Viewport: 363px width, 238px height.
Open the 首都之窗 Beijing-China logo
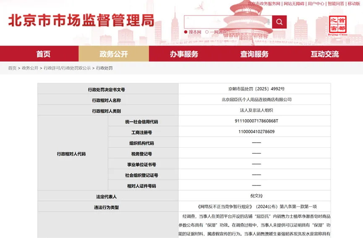(337, 26)
